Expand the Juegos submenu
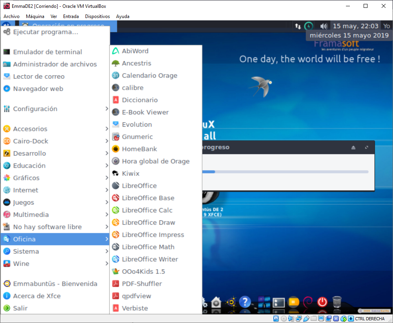The width and height of the screenshot is (393, 323). point(24,203)
